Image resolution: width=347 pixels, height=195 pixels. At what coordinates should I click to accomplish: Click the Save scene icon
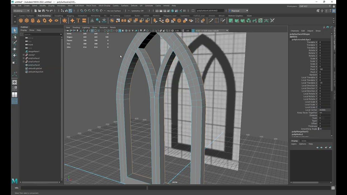click(43, 11)
